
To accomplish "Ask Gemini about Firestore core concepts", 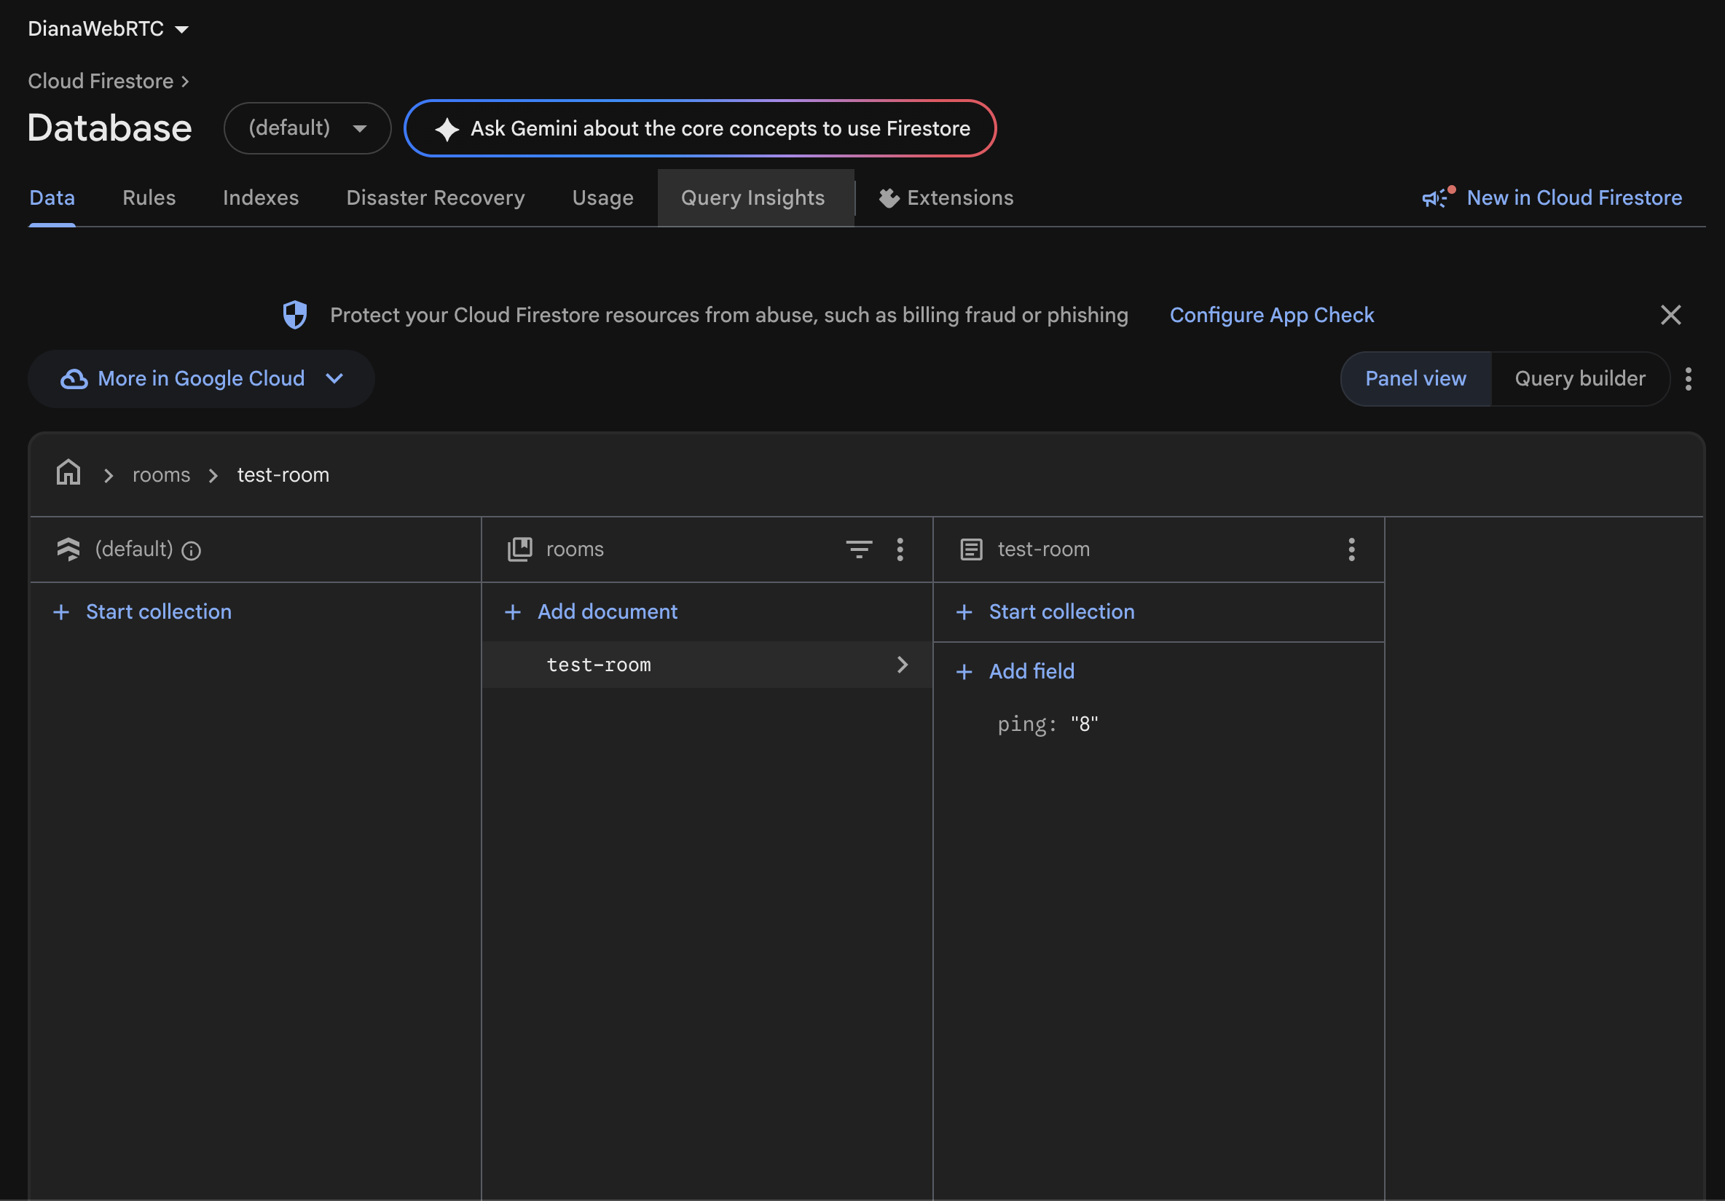I will pyautogui.click(x=700, y=128).
